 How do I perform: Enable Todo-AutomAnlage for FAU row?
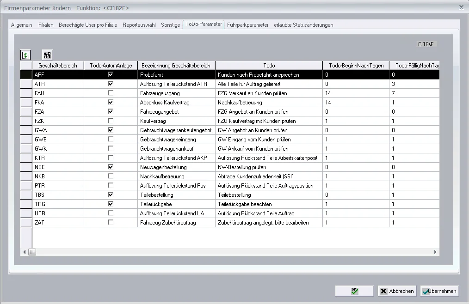tap(111, 93)
